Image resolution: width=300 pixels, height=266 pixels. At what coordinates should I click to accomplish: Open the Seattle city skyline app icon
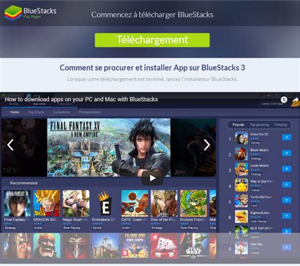(x=105, y=246)
